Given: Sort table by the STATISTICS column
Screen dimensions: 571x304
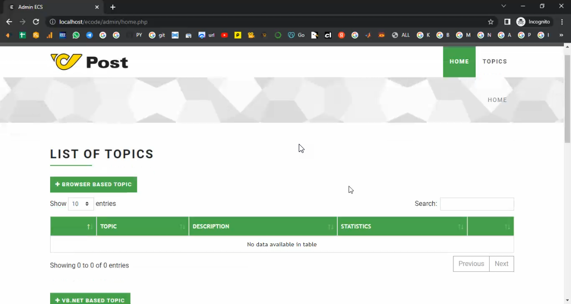Looking at the screenshot, I should pos(402,226).
